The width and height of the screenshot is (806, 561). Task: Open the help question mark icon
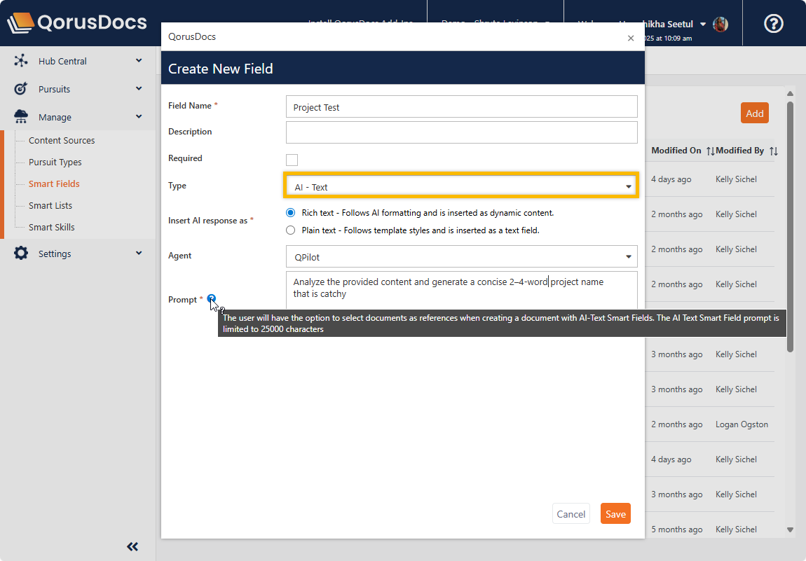pos(773,24)
